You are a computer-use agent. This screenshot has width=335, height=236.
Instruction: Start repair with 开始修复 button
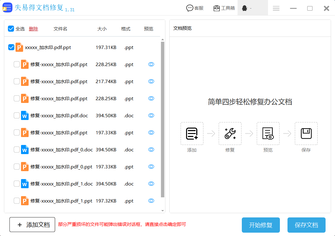(x=261, y=225)
